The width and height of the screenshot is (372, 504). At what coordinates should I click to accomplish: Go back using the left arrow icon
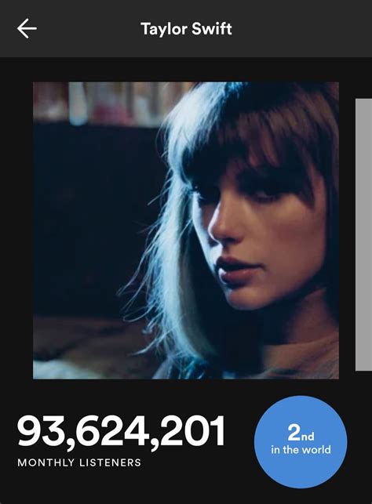coord(27,28)
